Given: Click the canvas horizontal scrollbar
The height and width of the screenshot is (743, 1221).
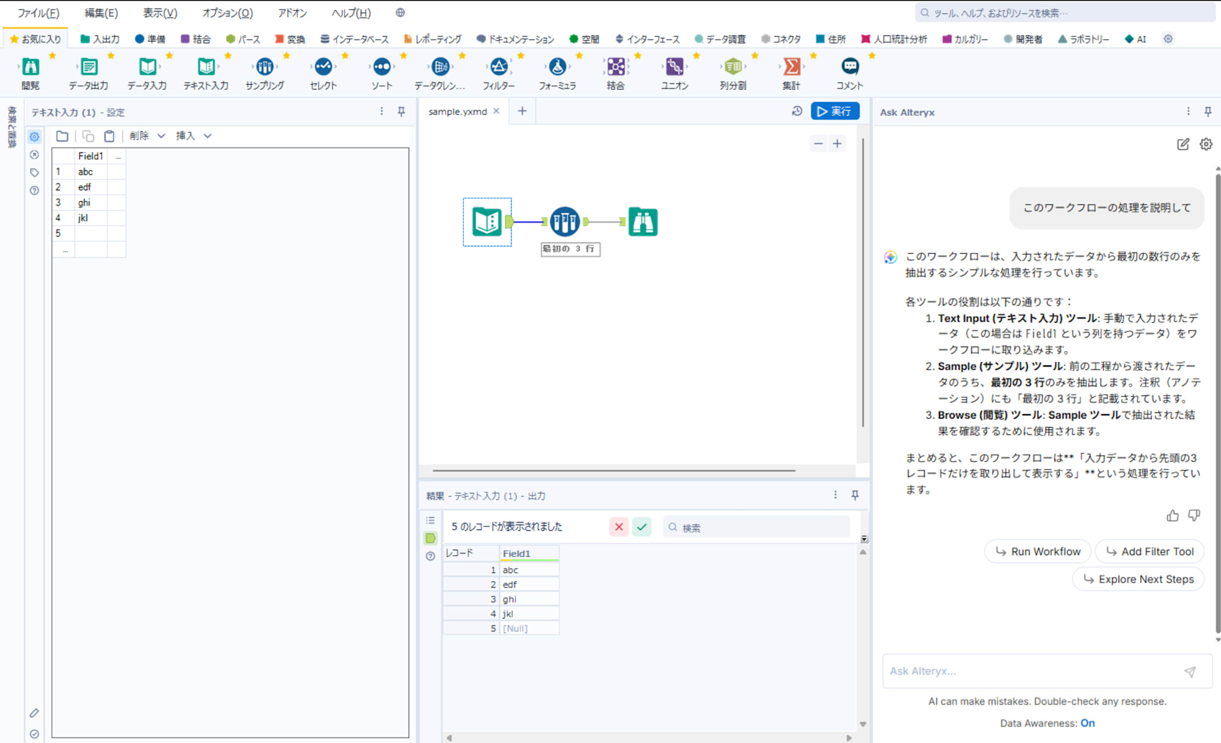Looking at the screenshot, I should [614, 470].
